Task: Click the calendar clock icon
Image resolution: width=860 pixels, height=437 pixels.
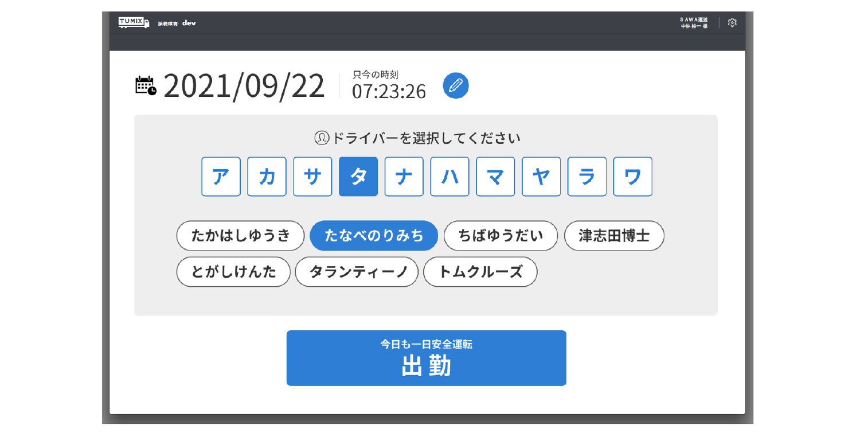Action: pos(146,85)
